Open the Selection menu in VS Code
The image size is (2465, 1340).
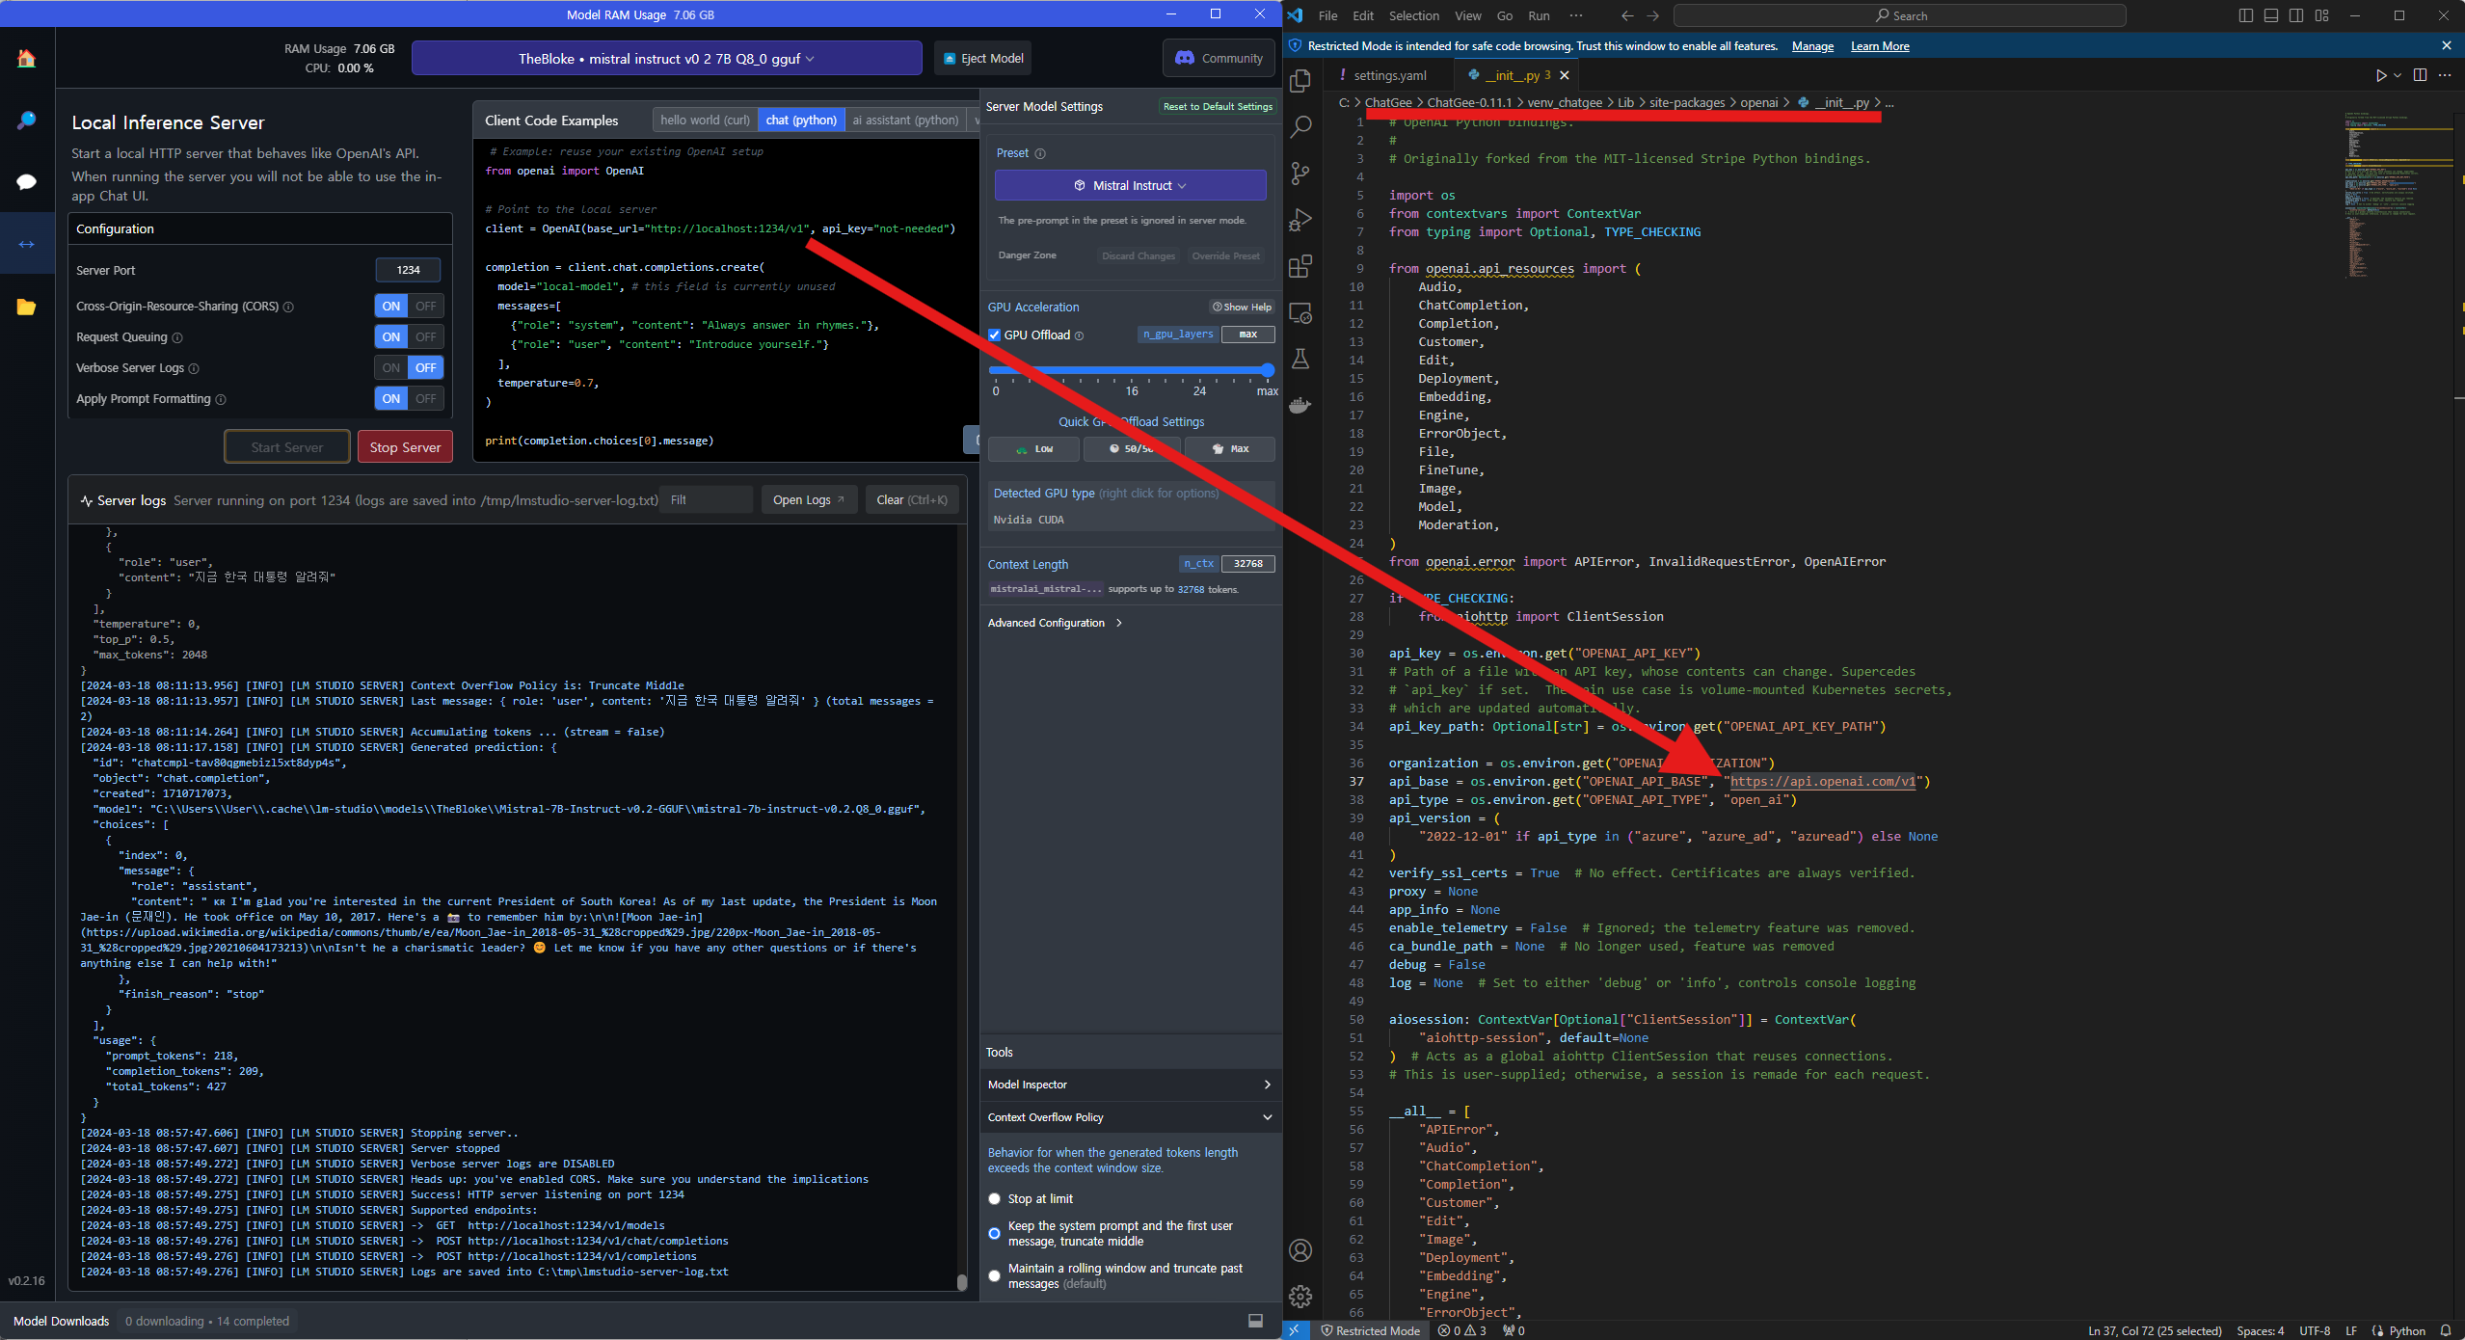(1413, 15)
